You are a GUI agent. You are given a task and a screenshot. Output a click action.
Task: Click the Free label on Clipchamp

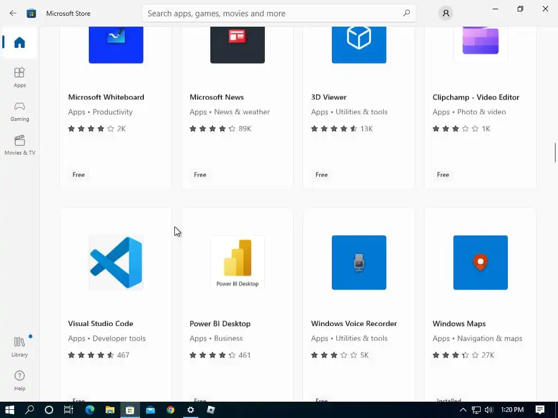[443, 175]
